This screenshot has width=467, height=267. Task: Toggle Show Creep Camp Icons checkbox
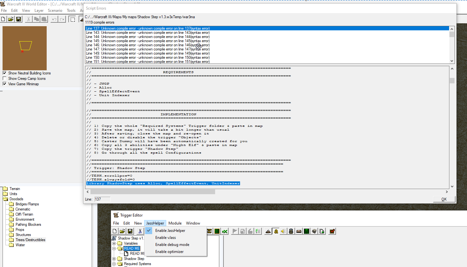(x=4, y=79)
